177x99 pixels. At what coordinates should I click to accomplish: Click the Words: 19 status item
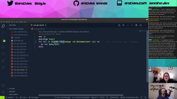click(x=129, y=97)
